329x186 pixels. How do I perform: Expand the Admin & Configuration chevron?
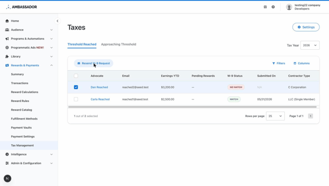click(52, 163)
